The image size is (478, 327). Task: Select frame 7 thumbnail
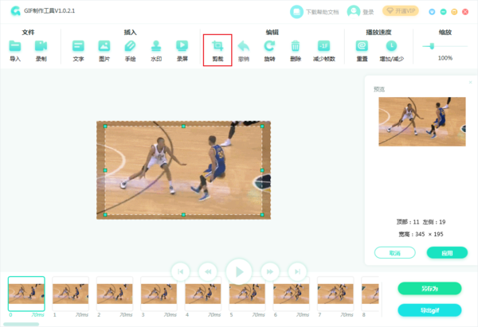(x=335, y=294)
